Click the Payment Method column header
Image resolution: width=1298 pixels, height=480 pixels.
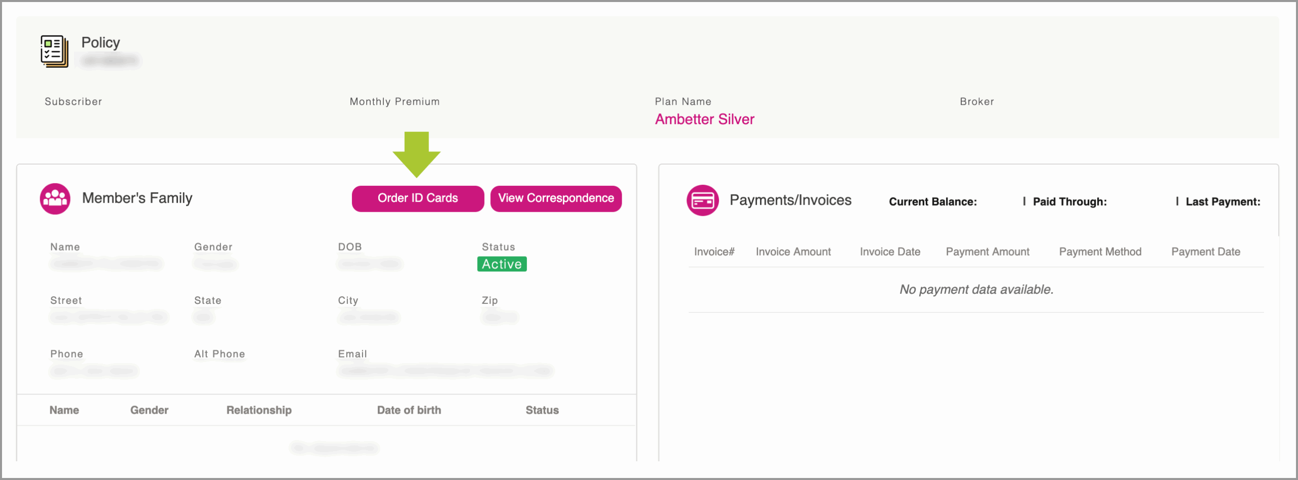coord(1100,251)
